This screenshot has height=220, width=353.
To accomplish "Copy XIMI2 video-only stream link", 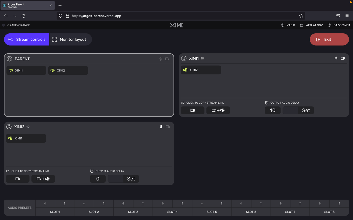I will (18, 179).
